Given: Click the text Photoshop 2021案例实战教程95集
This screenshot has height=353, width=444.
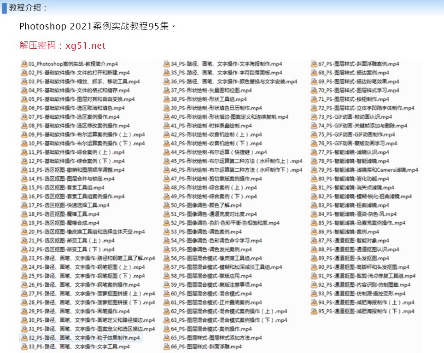Looking at the screenshot, I should tap(97, 26).
